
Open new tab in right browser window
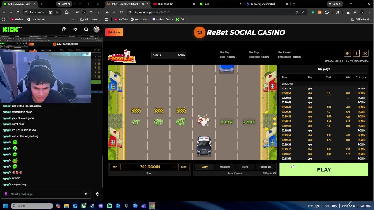(x=294, y=4)
